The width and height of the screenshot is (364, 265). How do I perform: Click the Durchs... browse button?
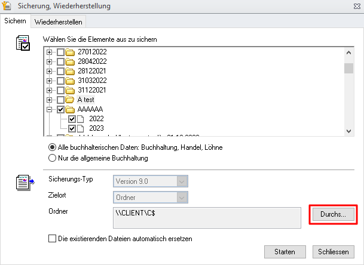(334, 213)
